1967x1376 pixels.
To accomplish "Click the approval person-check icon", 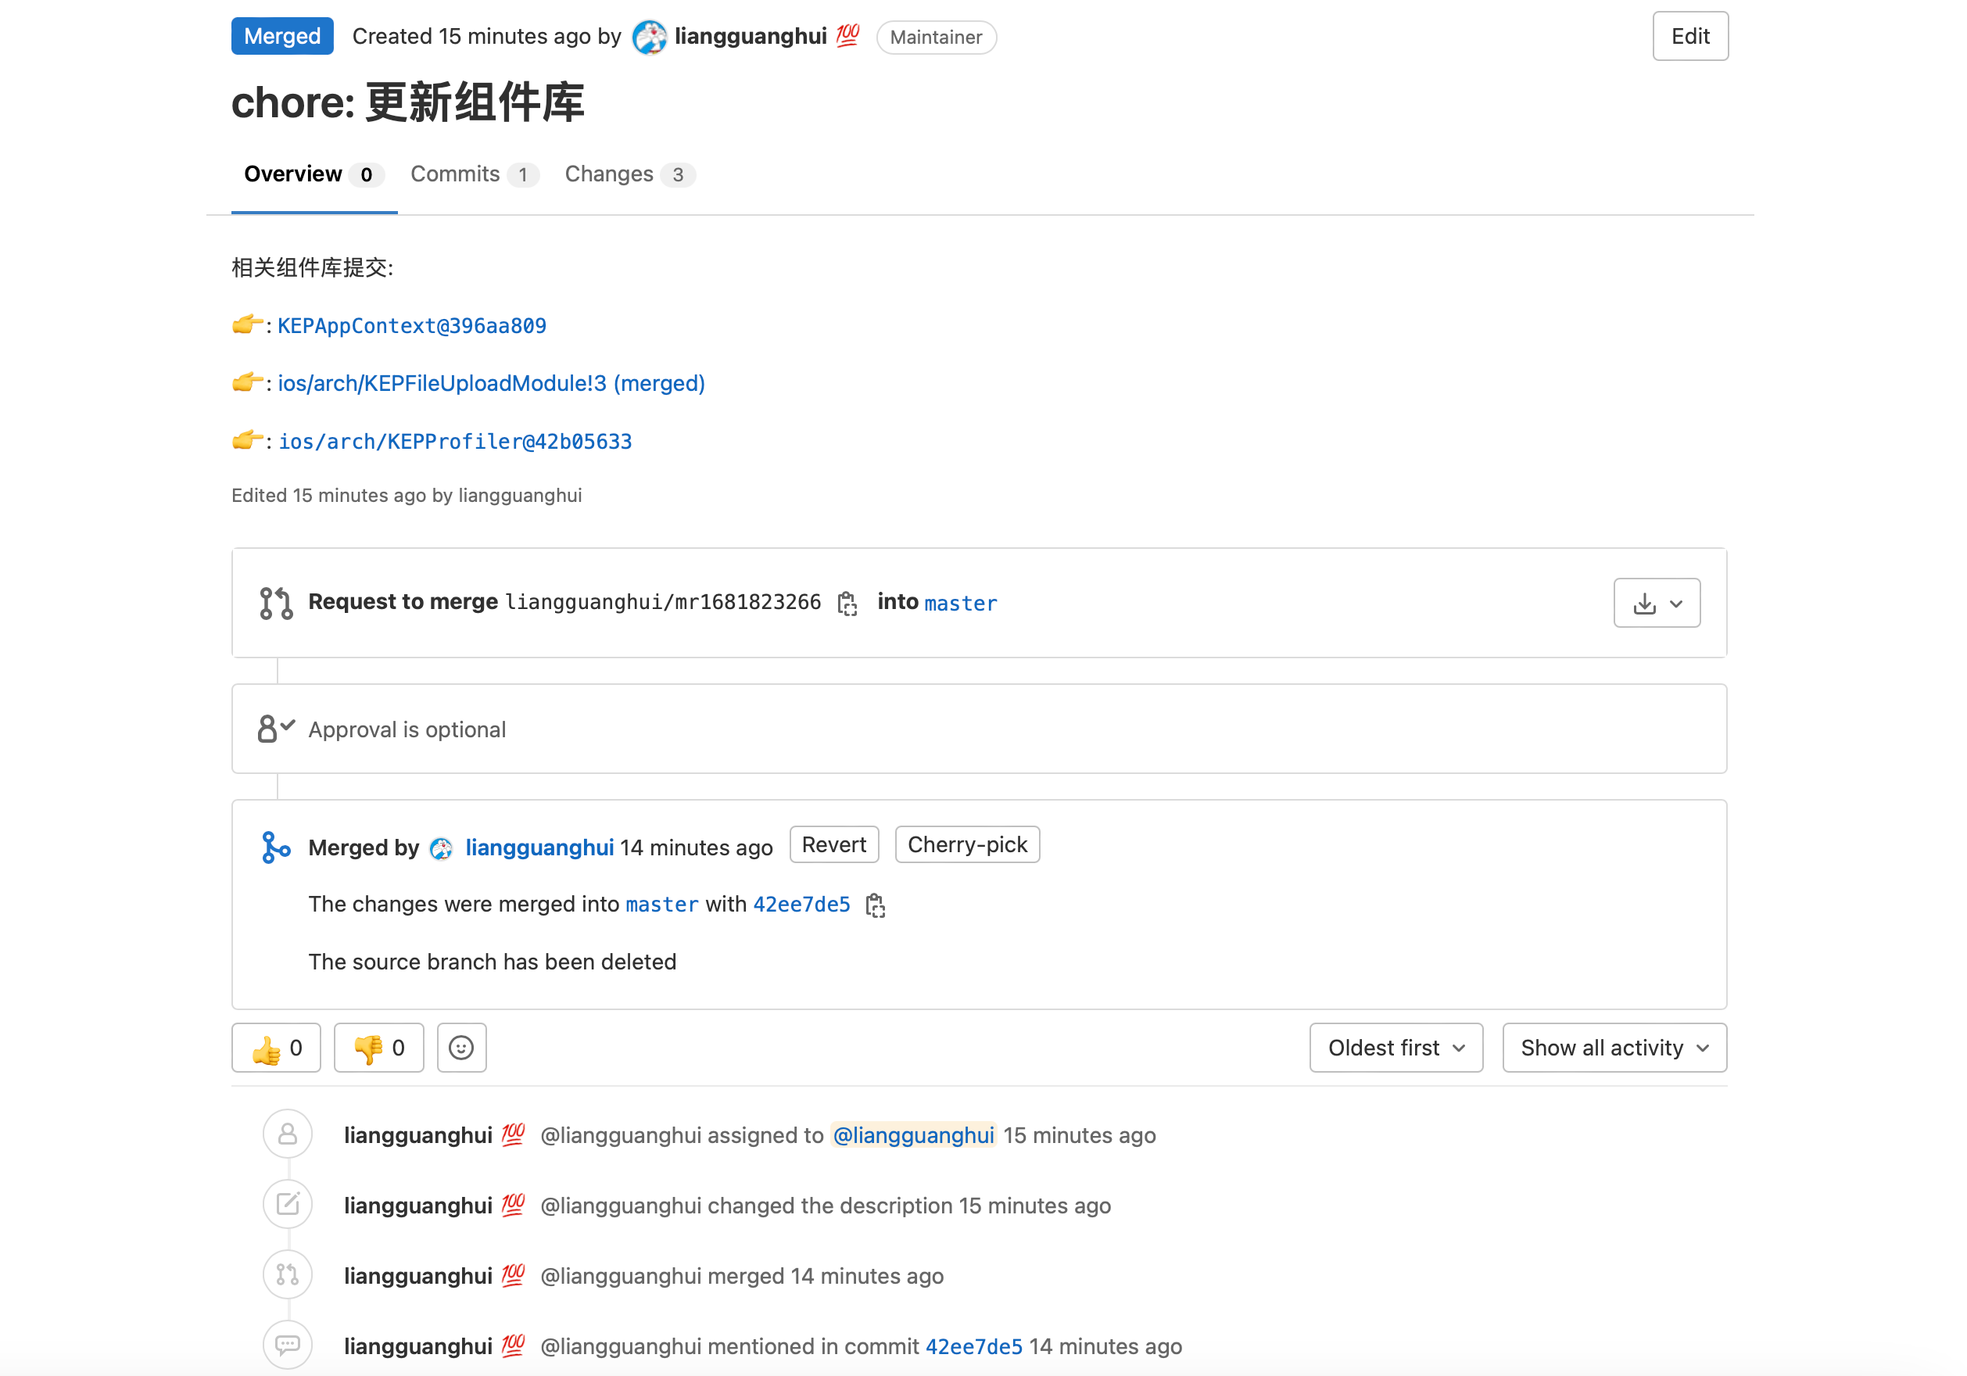I will (276, 729).
